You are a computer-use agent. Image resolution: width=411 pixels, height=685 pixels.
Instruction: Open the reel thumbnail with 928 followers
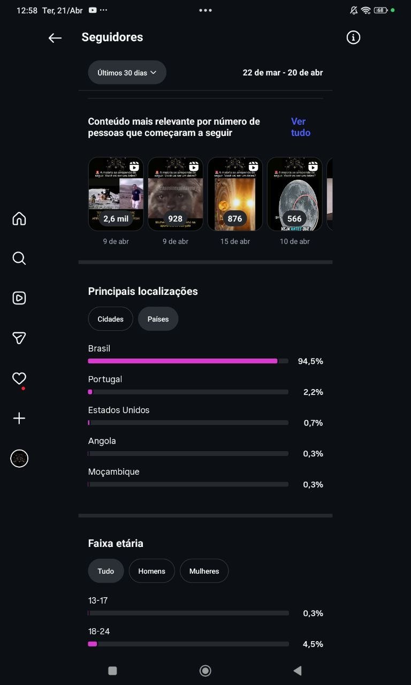tap(176, 194)
